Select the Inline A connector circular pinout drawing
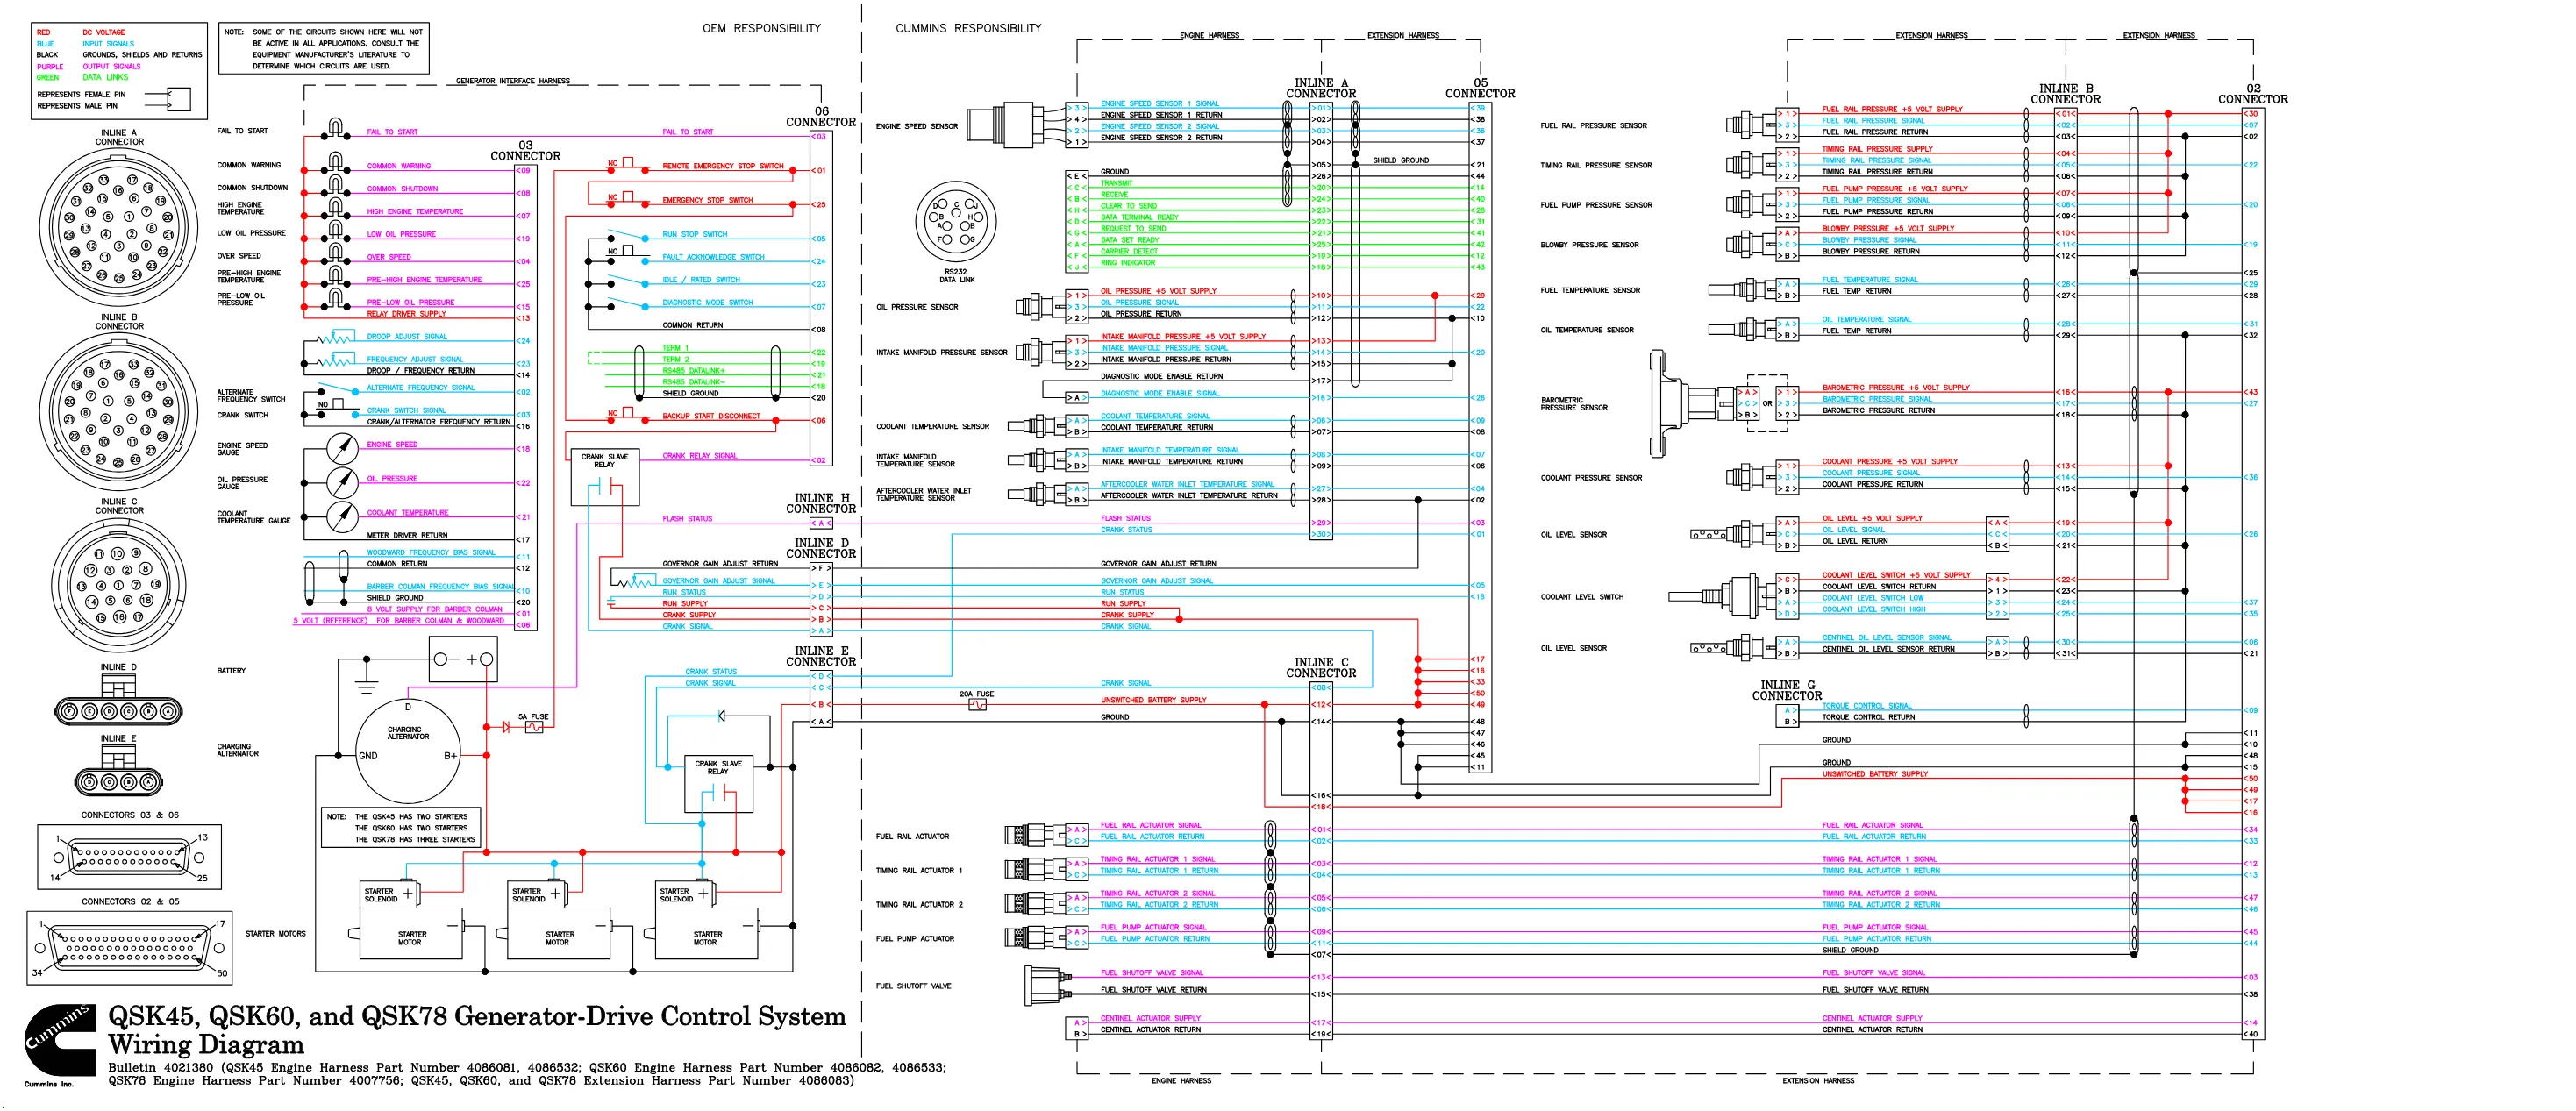Image resolution: width=2576 pixels, height=1111 pixels. pos(119,227)
